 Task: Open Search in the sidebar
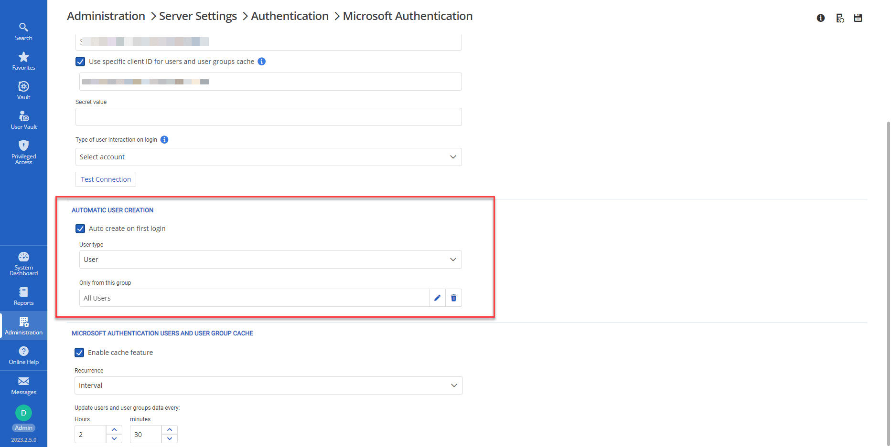coord(23,31)
